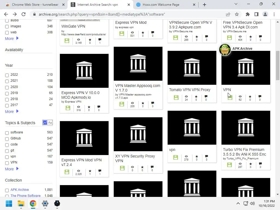Check the software topic filter
Screen dimensions: 280x210
point(7,133)
